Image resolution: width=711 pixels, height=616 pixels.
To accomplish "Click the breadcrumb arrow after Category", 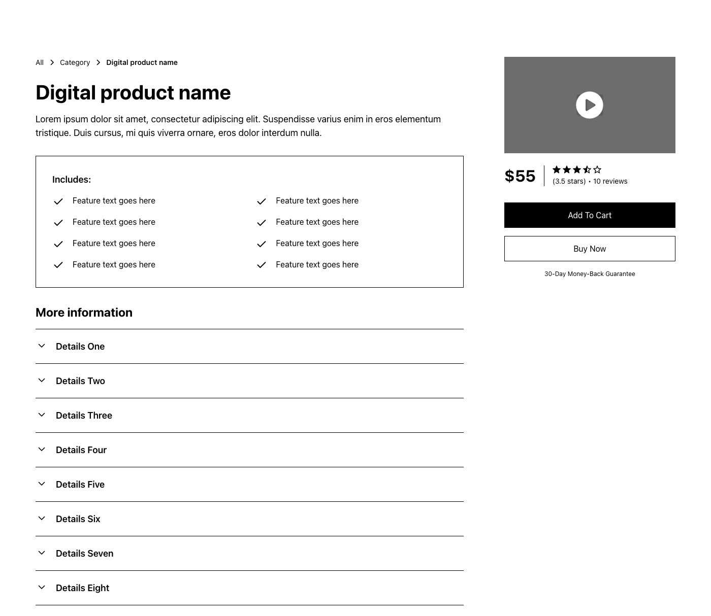I will pyautogui.click(x=98, y=62).
